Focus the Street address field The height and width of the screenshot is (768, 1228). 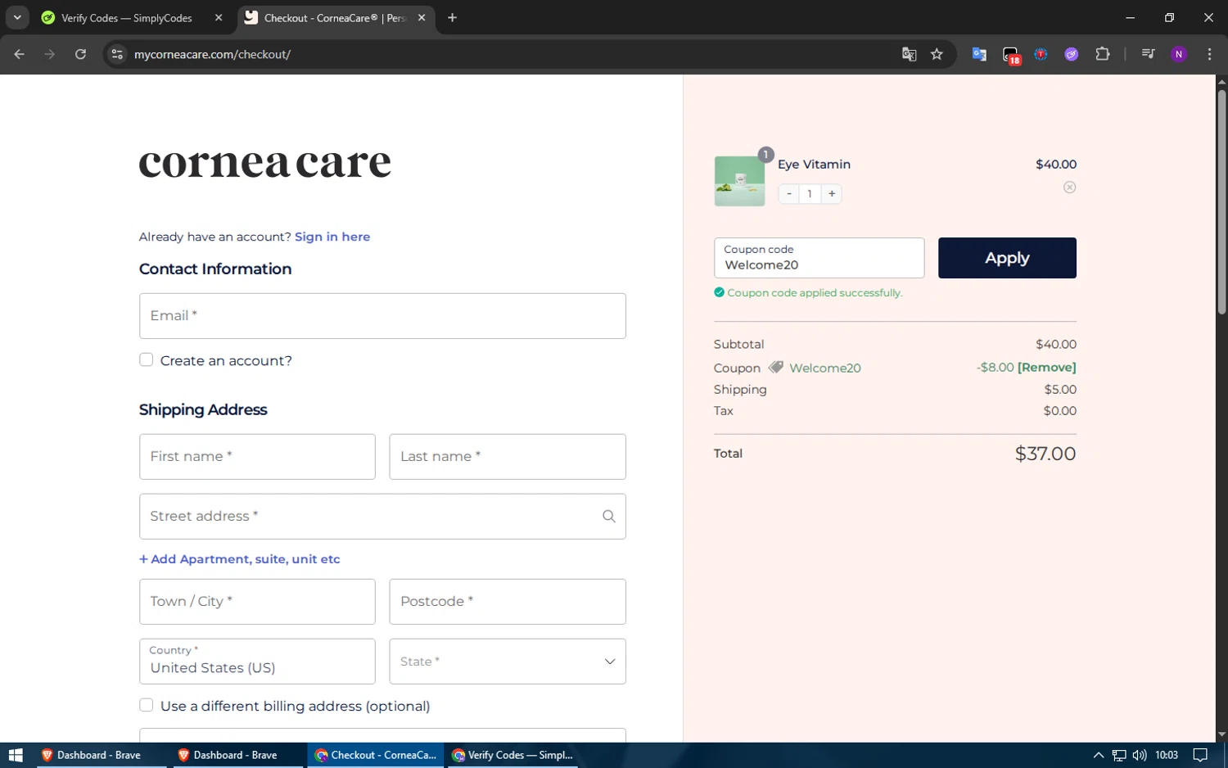[x=382, y=517]
